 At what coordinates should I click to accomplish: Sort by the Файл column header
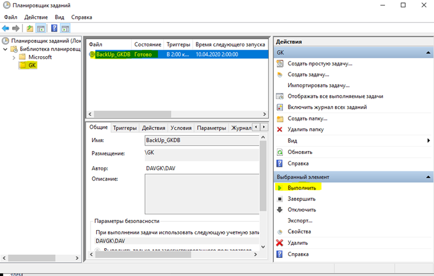[109, 45]
